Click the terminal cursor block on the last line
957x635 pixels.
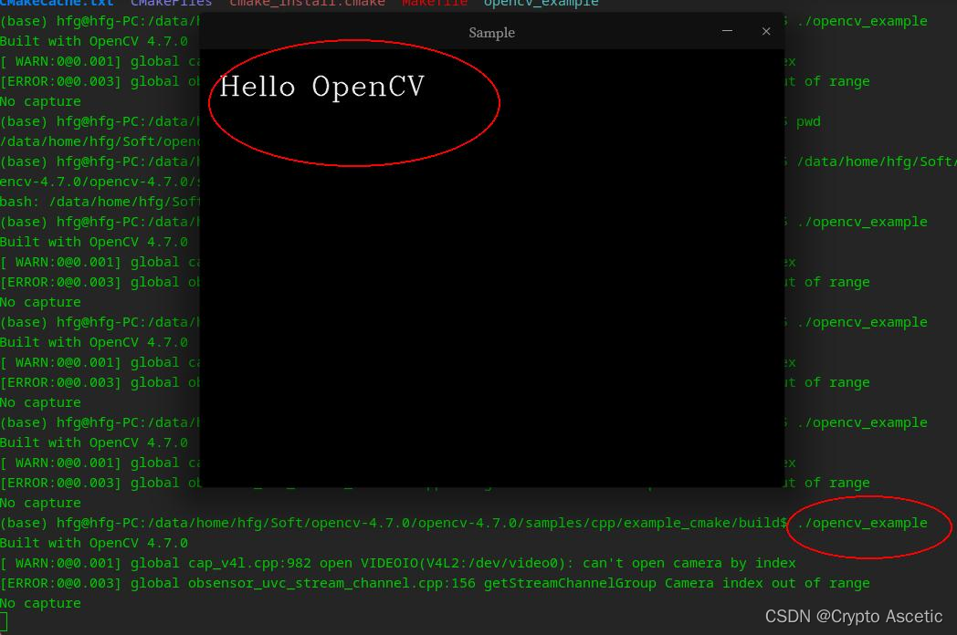tap(4, 622)
